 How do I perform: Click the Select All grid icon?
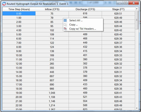coord(65,20)
